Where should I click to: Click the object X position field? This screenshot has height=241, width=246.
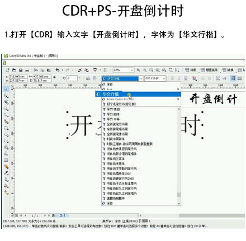click(x=18, y=76)
